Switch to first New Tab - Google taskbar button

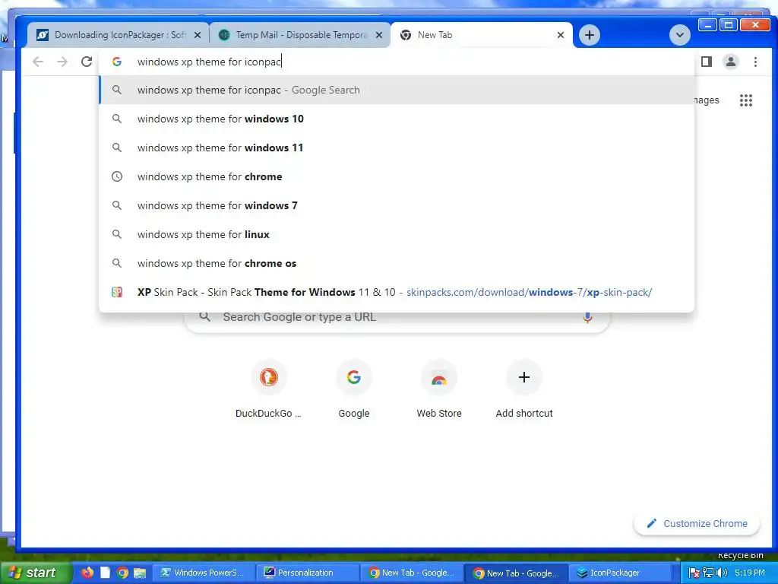[x=413, y=573]
